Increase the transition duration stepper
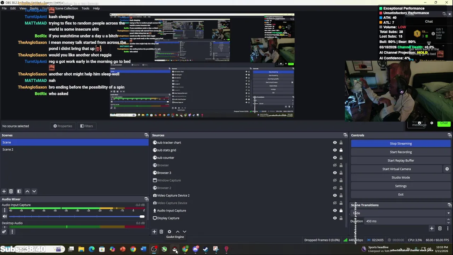This screenshot has height=255, width=453. point(448,220)
